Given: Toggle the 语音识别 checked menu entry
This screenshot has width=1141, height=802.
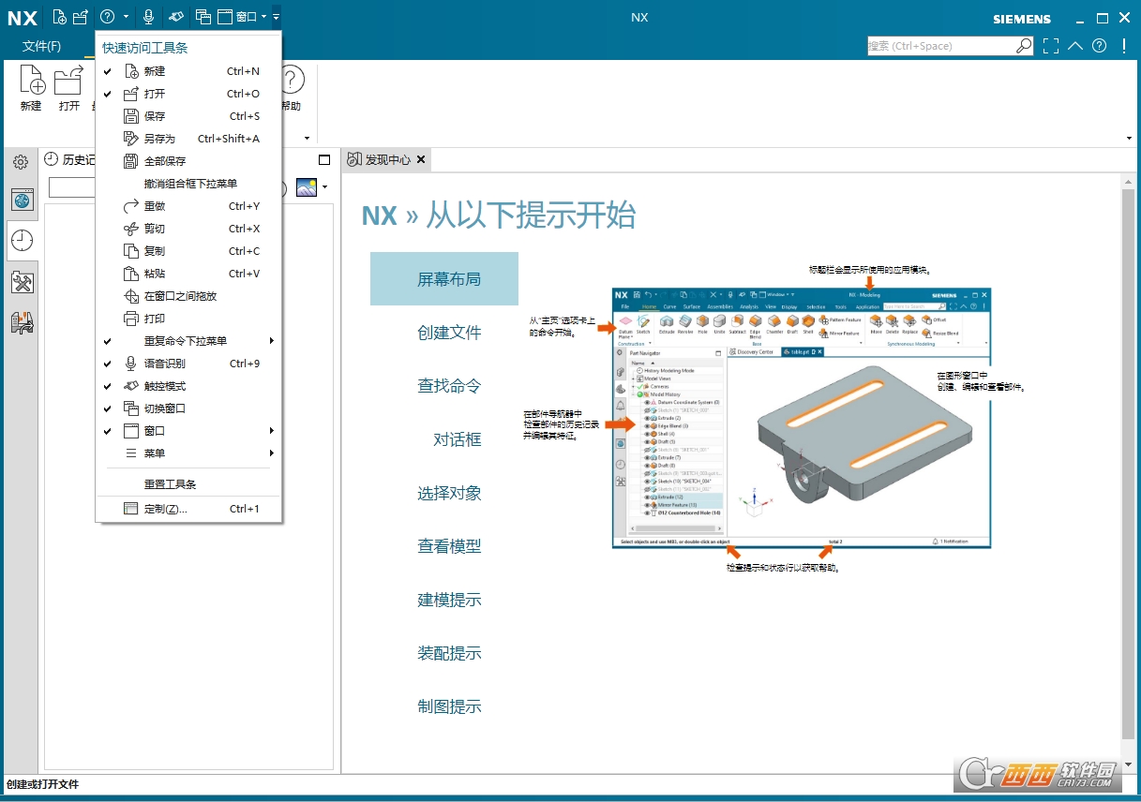Looking at the screenshot, I should pos(188,364).
